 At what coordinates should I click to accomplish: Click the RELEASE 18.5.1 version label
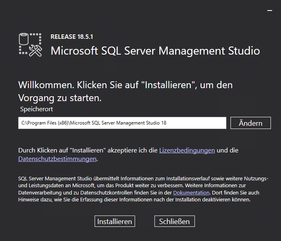tap(72, 37)
